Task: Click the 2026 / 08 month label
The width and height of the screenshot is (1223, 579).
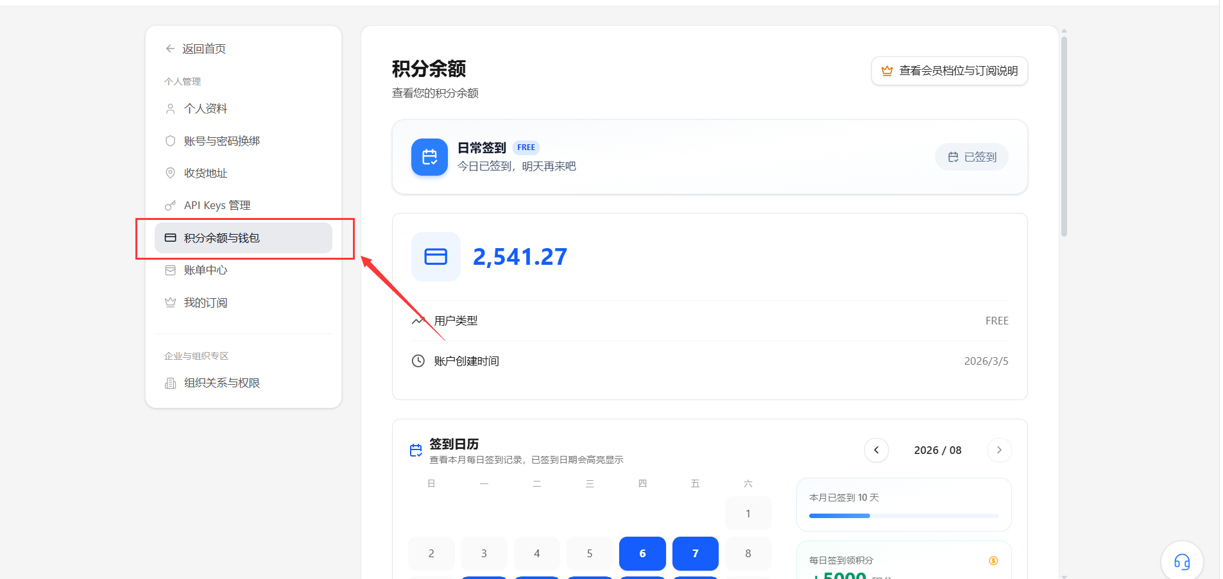Action: pos(937,450)
